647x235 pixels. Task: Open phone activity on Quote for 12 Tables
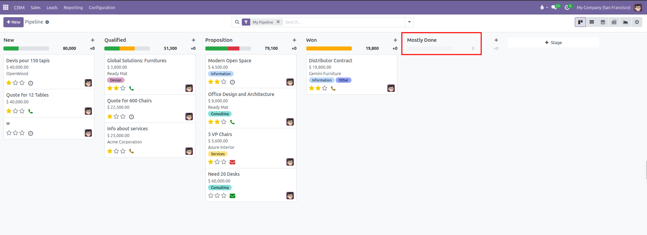[30, 111]
